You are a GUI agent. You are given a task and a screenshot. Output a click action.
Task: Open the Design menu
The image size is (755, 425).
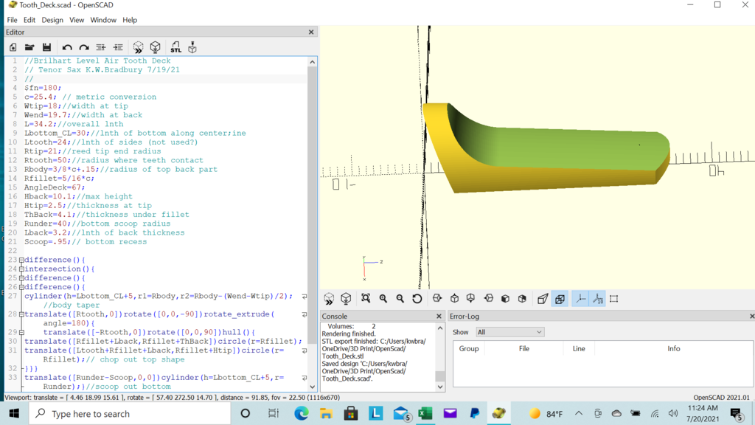point(52,20)
